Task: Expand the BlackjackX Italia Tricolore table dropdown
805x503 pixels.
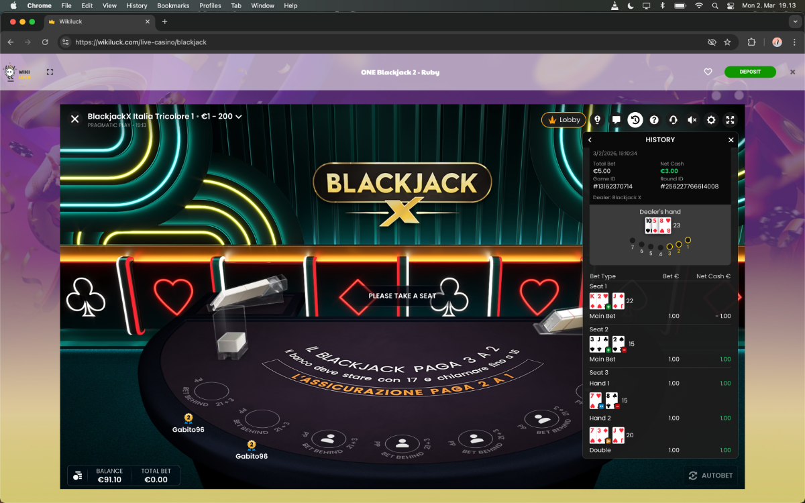Action: tap(238, 117)
